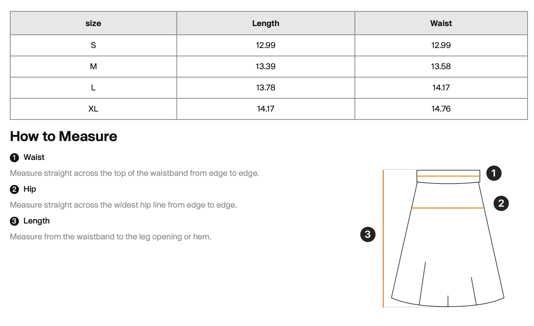Select the XL size row label
This screenshot has width=534, height=326.
click(93, 109)
